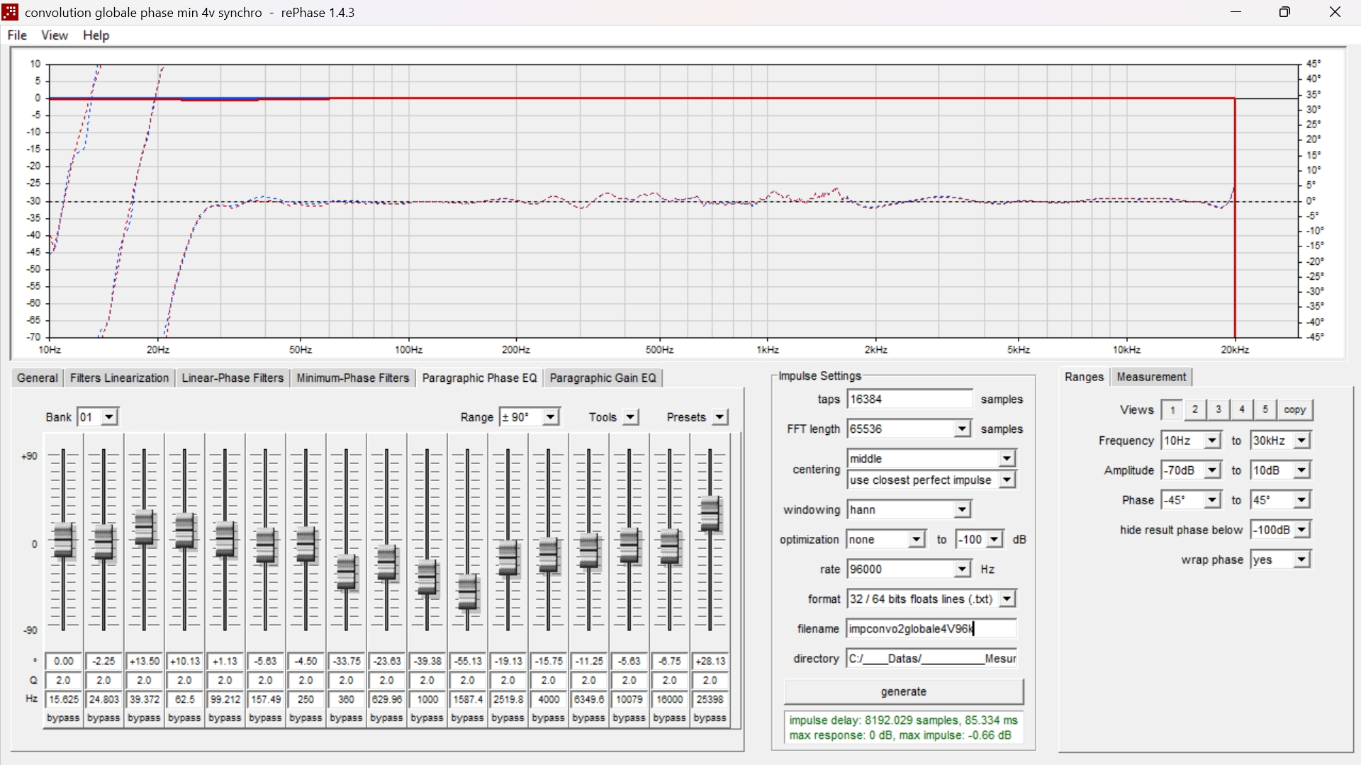This screenshot has height=765, width=1361.
Task: Select view number 5
Action: (1265, 410)
